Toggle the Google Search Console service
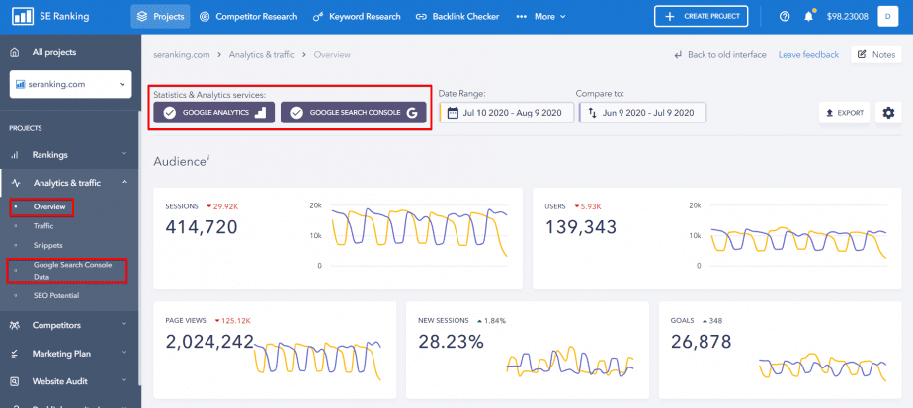The image size is (913, 408). 354,113
